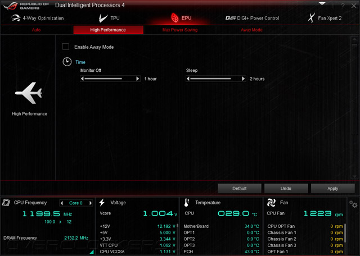Click the Undo button
Viewport: 360px width, 256px height.
pyautogui.click(x=286, y=189)
